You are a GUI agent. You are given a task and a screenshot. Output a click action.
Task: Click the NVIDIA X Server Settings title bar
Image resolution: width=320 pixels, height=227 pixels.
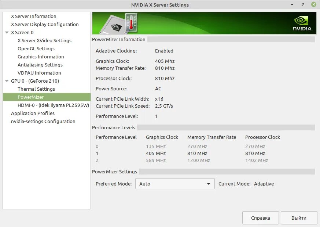coord(160,5)
